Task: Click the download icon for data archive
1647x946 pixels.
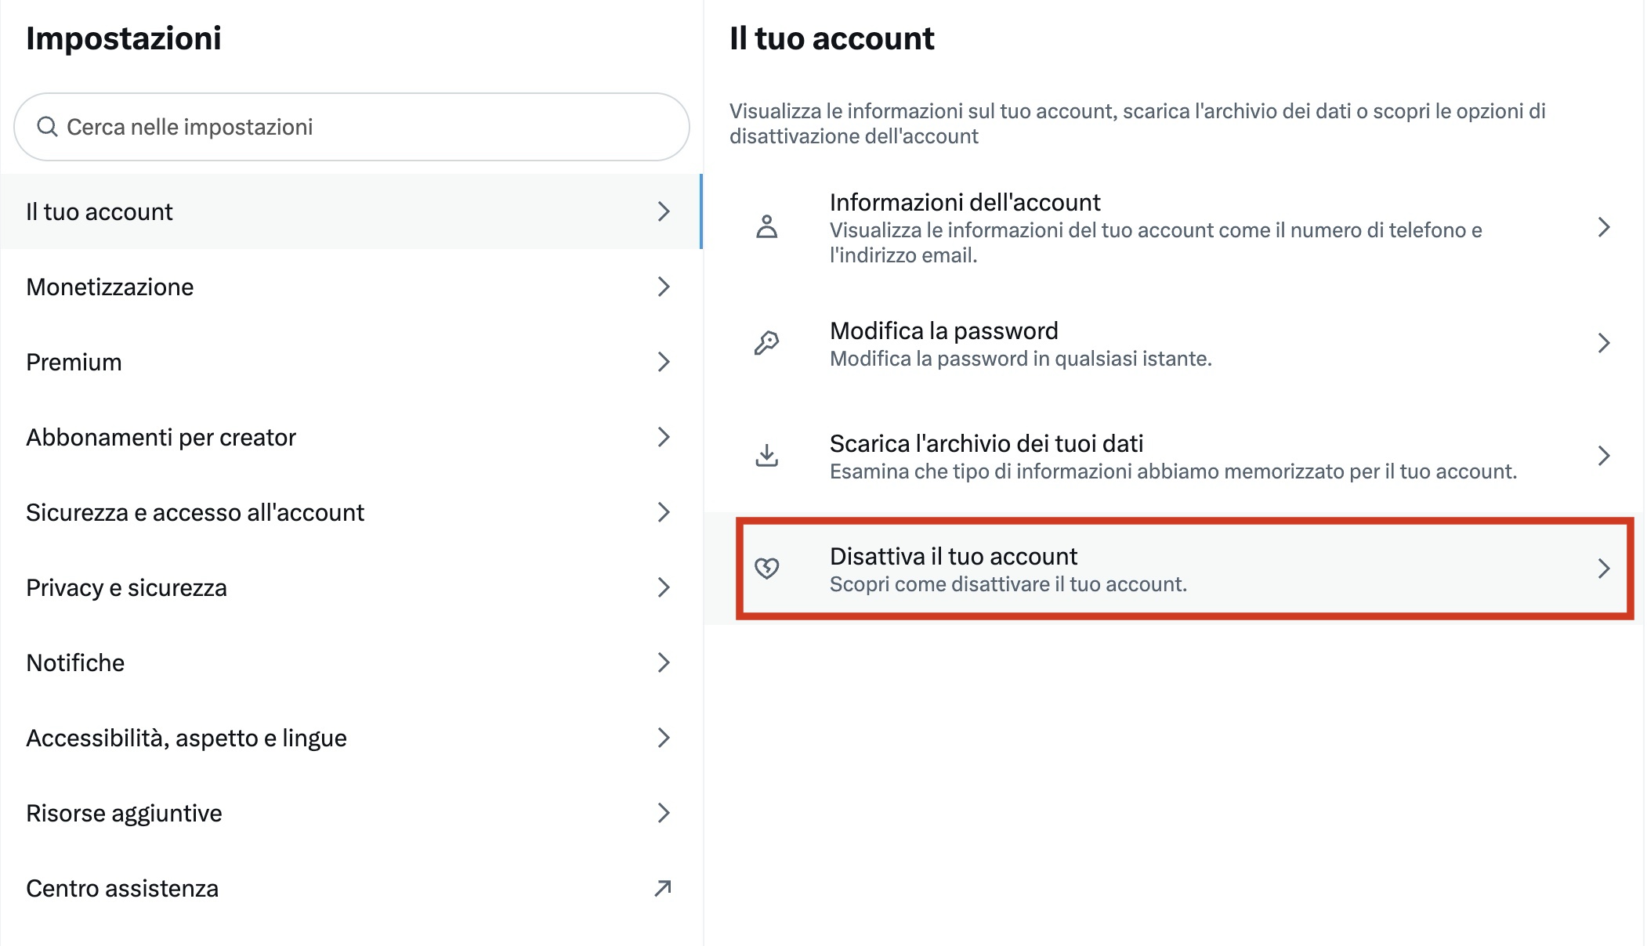Action: click(766, 456)
